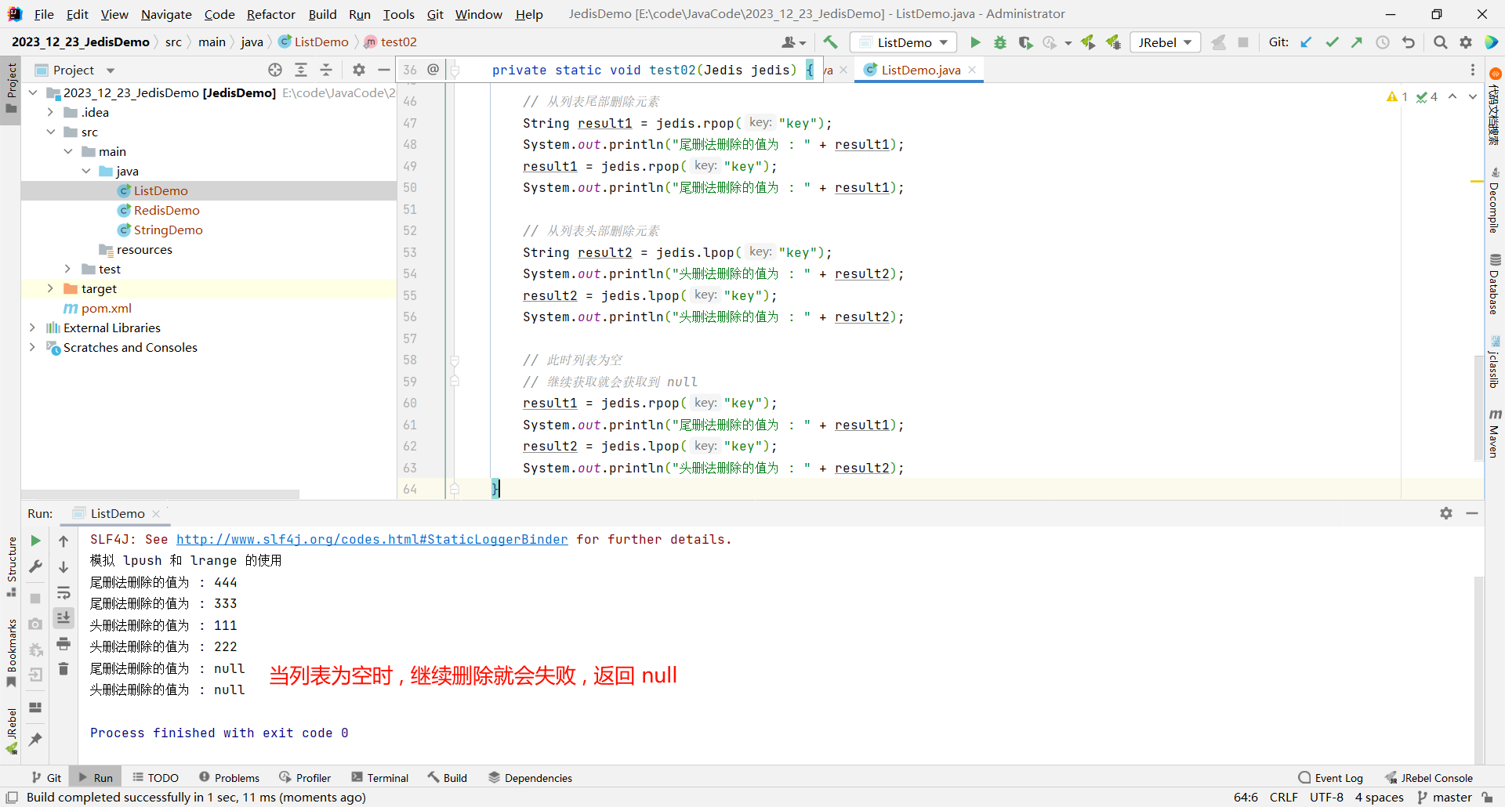This screenshot has width=1505, height=807.
Task: Open the Problems tool window tab
Action: (x=229, y=777)
